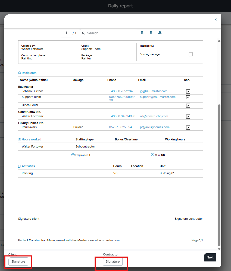Click the vertical scrollbar thumb
The image size is (231, 271).
point(219,175)
